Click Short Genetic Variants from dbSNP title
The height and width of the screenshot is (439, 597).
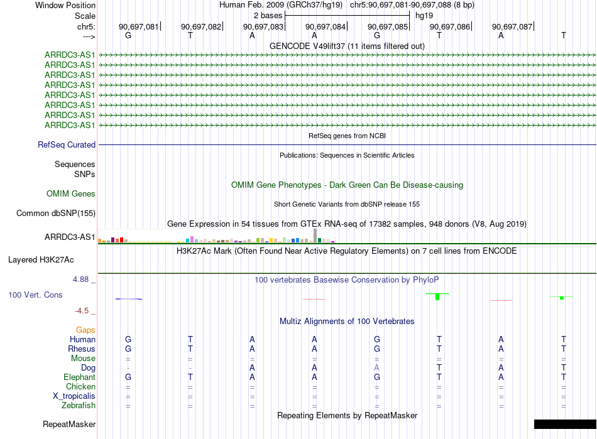click(347, 204)
